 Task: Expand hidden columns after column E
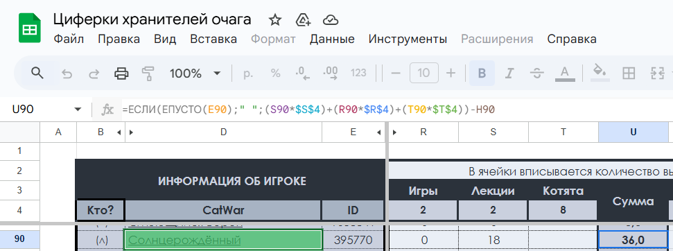(379, 132)
